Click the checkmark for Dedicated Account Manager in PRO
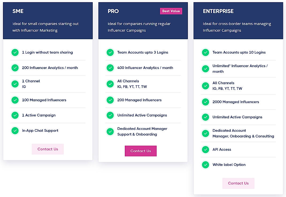Image resolution: width=286 pixels, height=197 pixels. tap(110, 131)
